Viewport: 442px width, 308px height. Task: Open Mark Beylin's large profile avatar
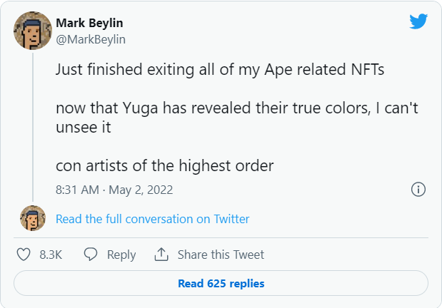click(x=33, y=31)
